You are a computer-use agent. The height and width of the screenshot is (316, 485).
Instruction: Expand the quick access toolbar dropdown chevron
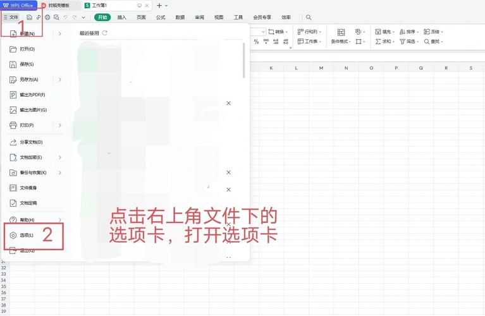click(x=83, y=17)
